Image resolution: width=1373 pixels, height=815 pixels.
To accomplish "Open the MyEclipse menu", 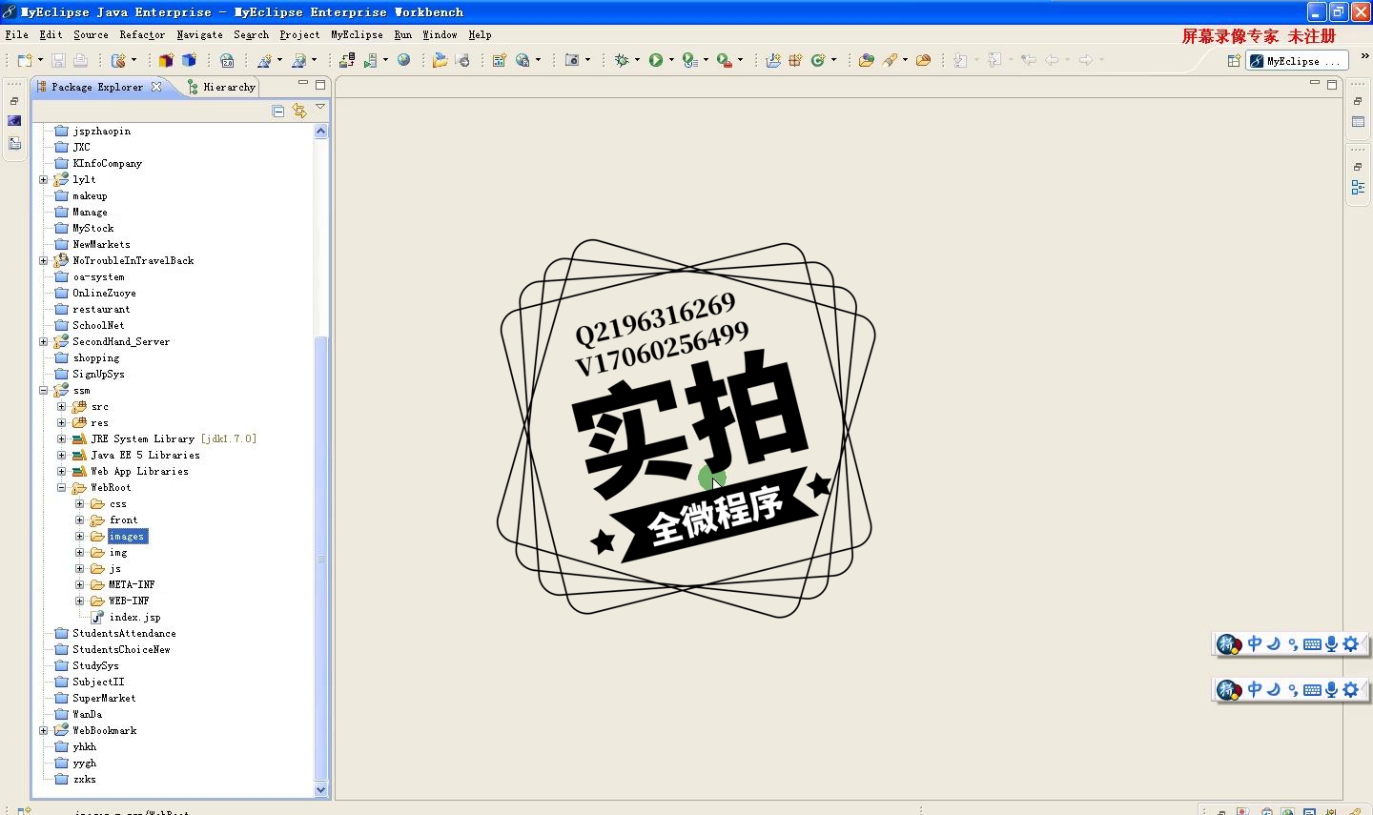I will [357, 34].
